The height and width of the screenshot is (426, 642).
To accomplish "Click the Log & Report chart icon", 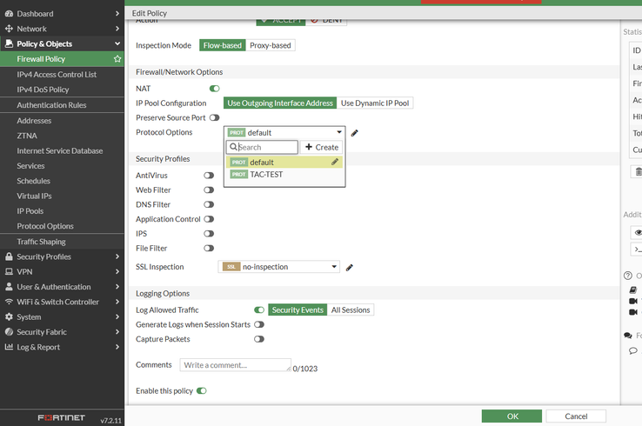I will pos(9,347).
